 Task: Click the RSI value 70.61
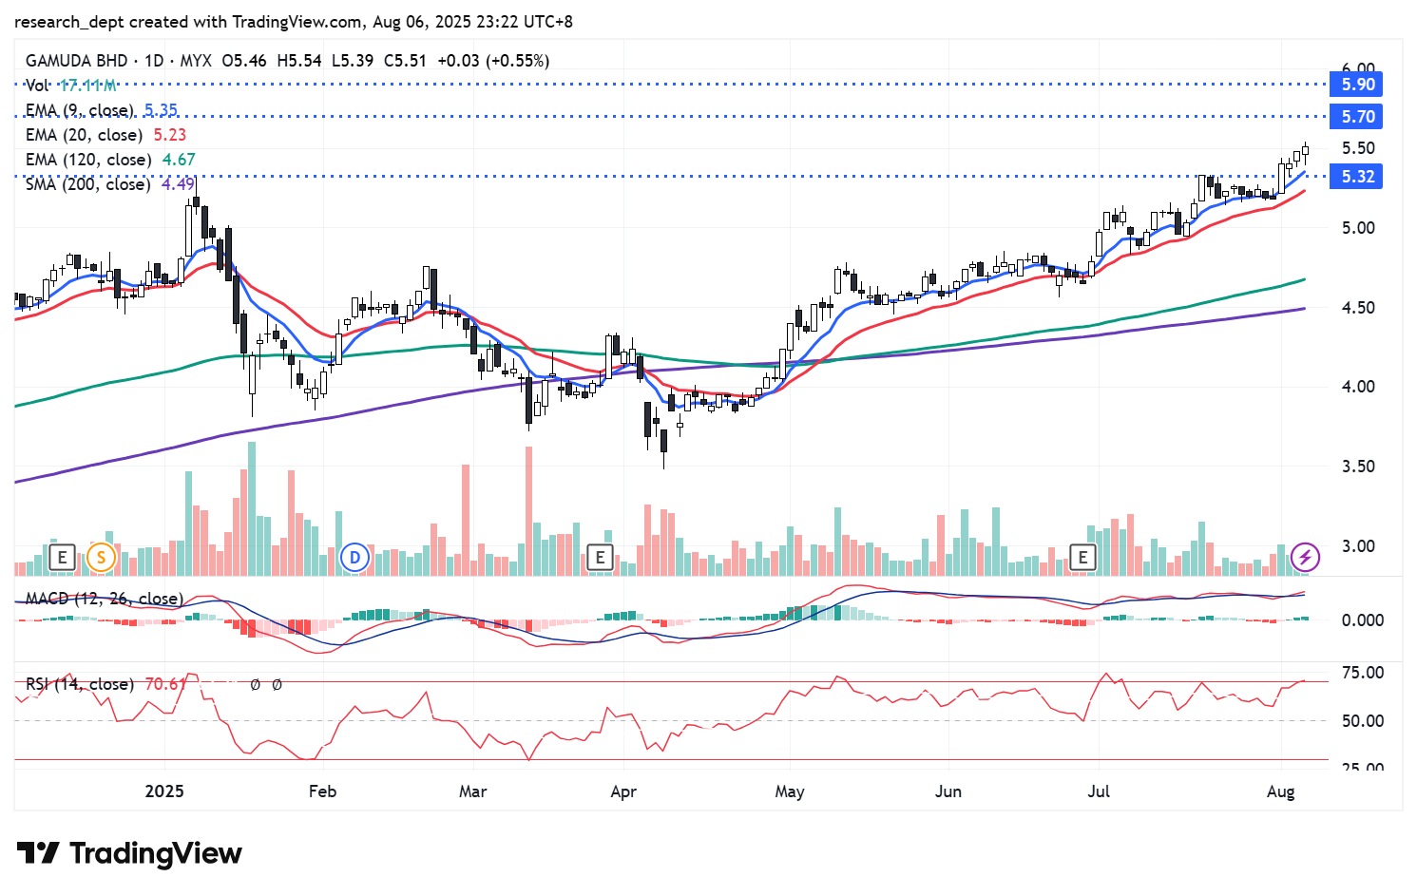(165, 684)
